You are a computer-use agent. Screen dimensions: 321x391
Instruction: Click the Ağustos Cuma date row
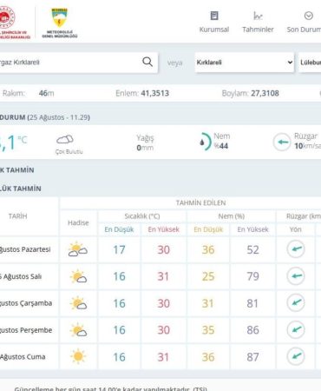23,357
